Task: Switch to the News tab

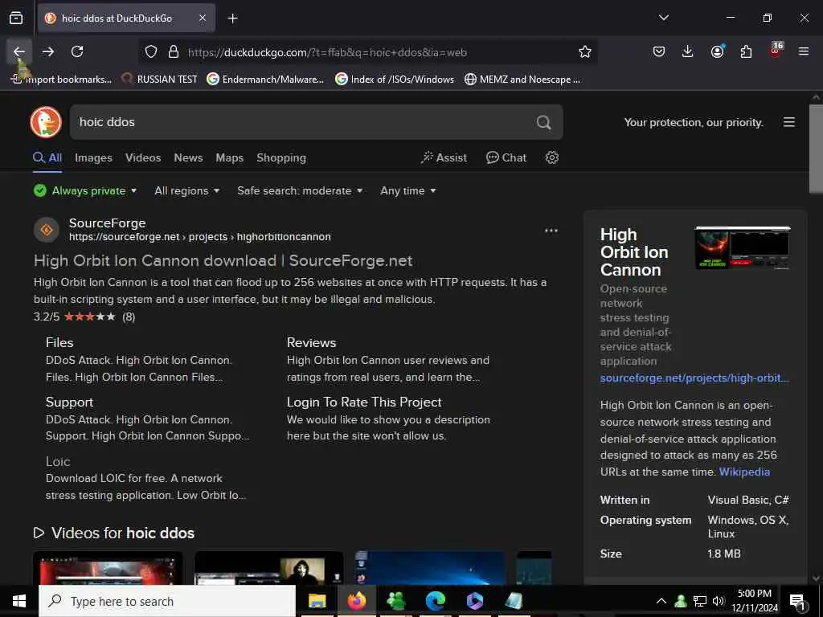Action: (x=188, y=158)
